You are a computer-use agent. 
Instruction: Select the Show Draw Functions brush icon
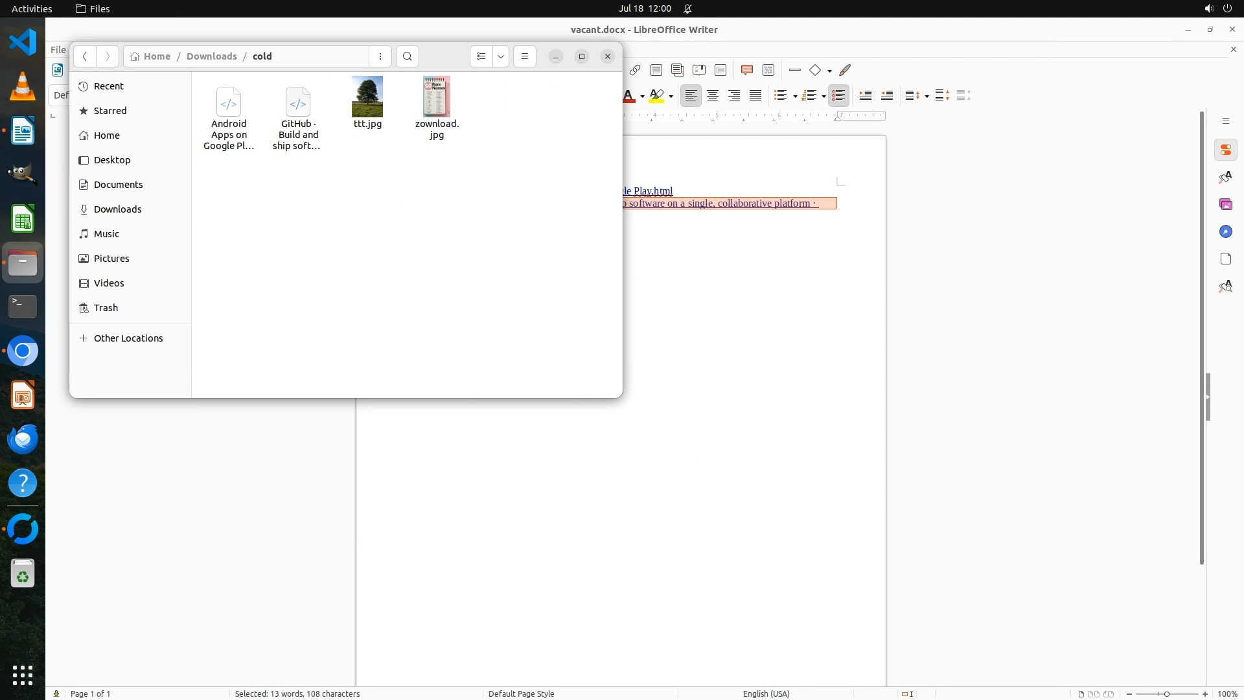[845, 70]
